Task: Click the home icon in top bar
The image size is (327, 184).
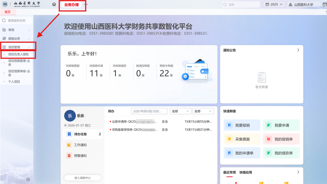Action: [54, 4]
